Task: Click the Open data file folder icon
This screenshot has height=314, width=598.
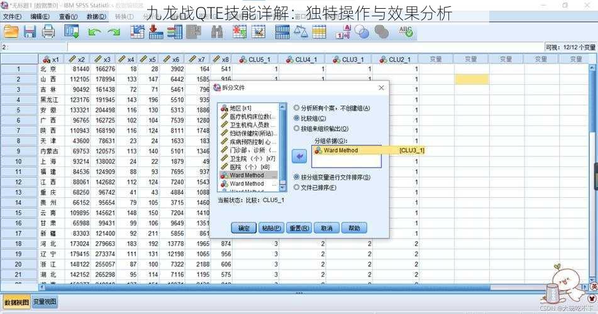Action: (x=11, y=31)
